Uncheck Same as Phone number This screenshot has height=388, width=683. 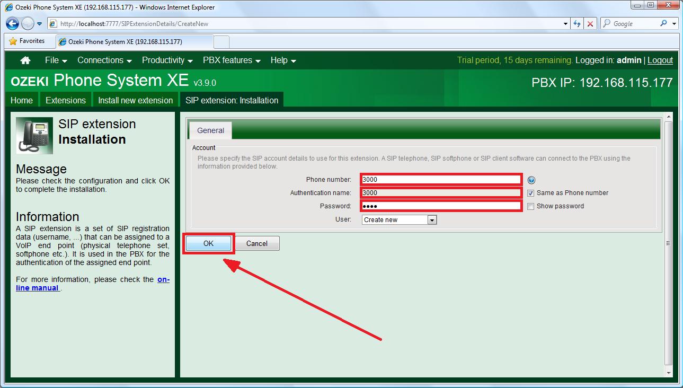coord(530,193)
